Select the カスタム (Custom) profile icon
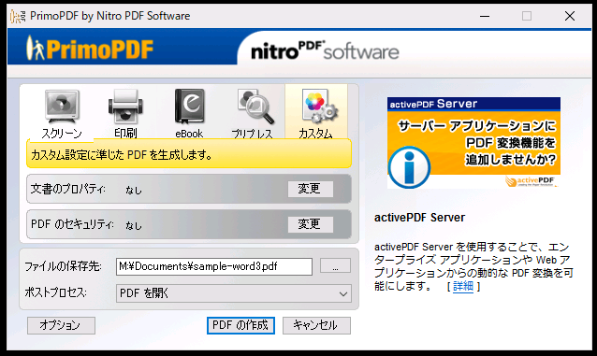 [319, 107]
